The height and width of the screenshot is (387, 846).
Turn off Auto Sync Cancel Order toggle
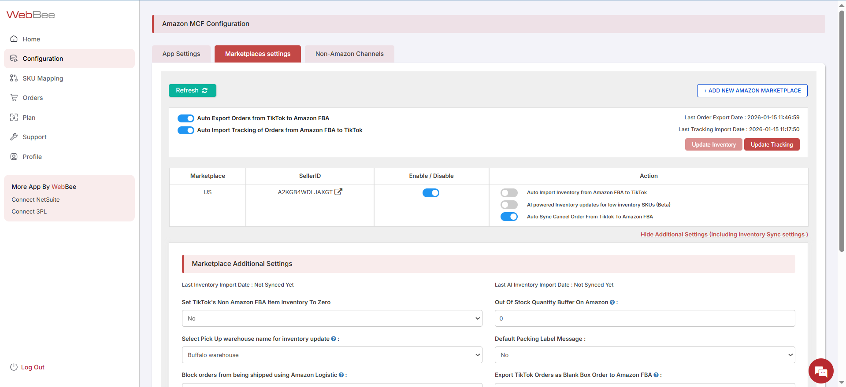[509, 217]
